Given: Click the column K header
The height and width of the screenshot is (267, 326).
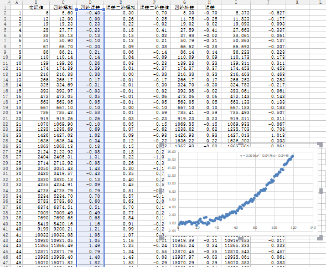Looking at the screenshot, I should tap(297, 2).
